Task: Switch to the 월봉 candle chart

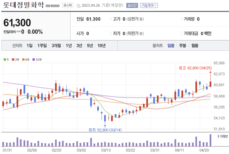Action: click(x=195, y=46)
